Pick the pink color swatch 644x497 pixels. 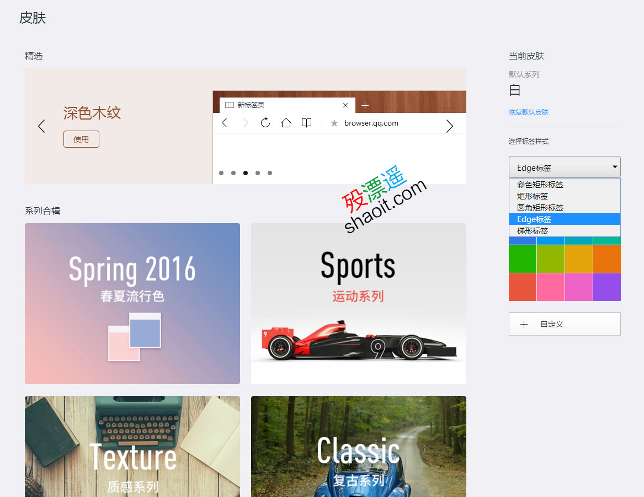pyautogui.click(x=551, y=287)
